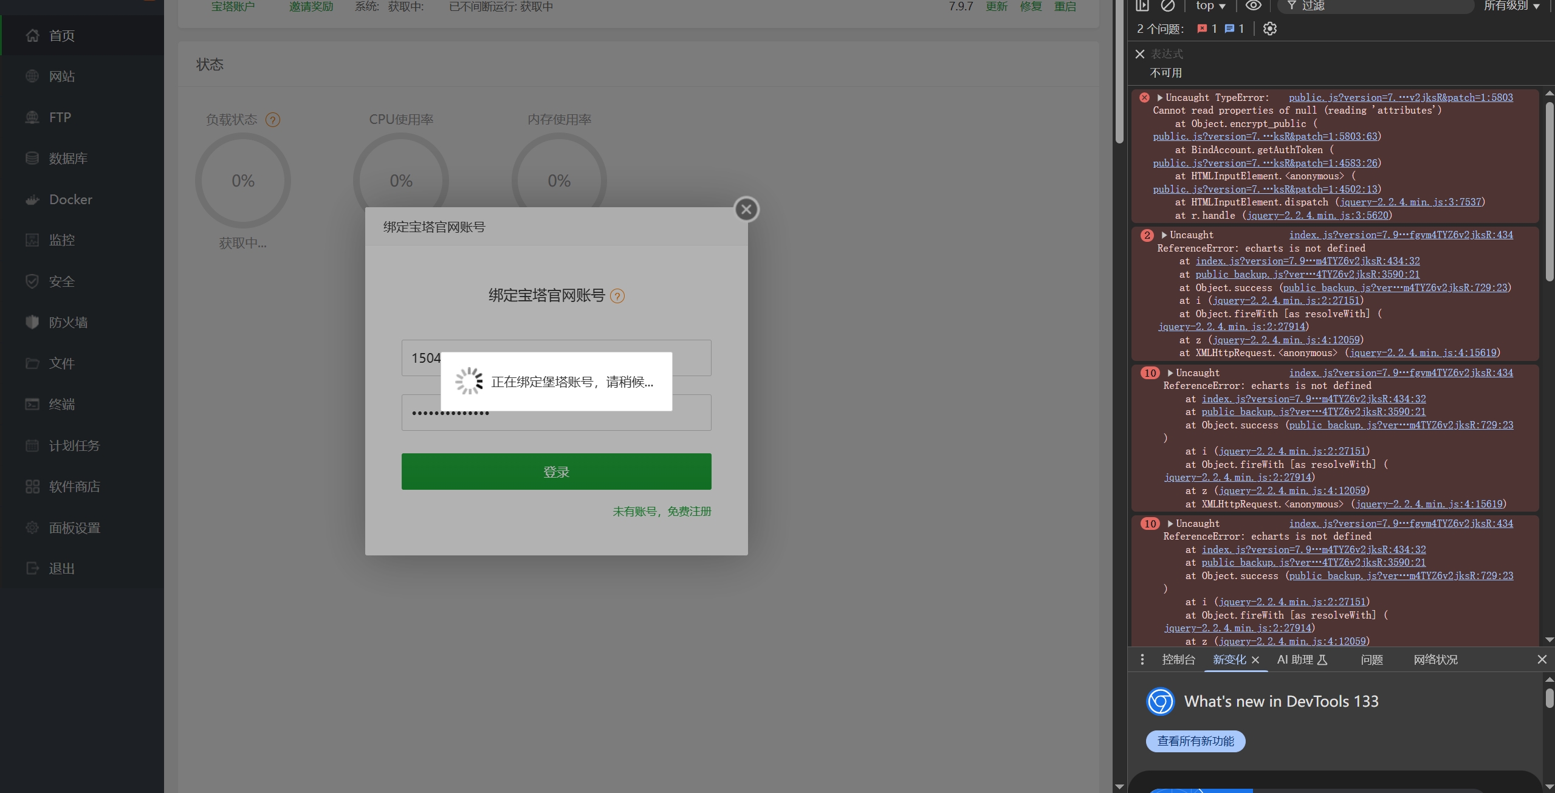This screenshot has width=1555, height=793.
Task: Click the console 过滤 filter field
Action: (x=1376, y=5)
